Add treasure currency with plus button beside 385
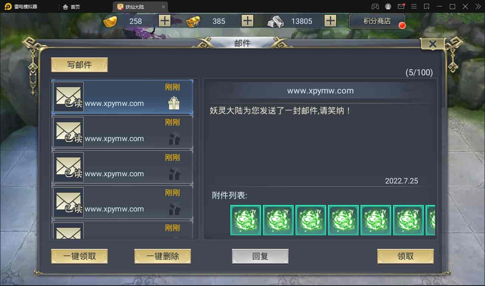This screenshot has height=286, width=485. [247, 21]
